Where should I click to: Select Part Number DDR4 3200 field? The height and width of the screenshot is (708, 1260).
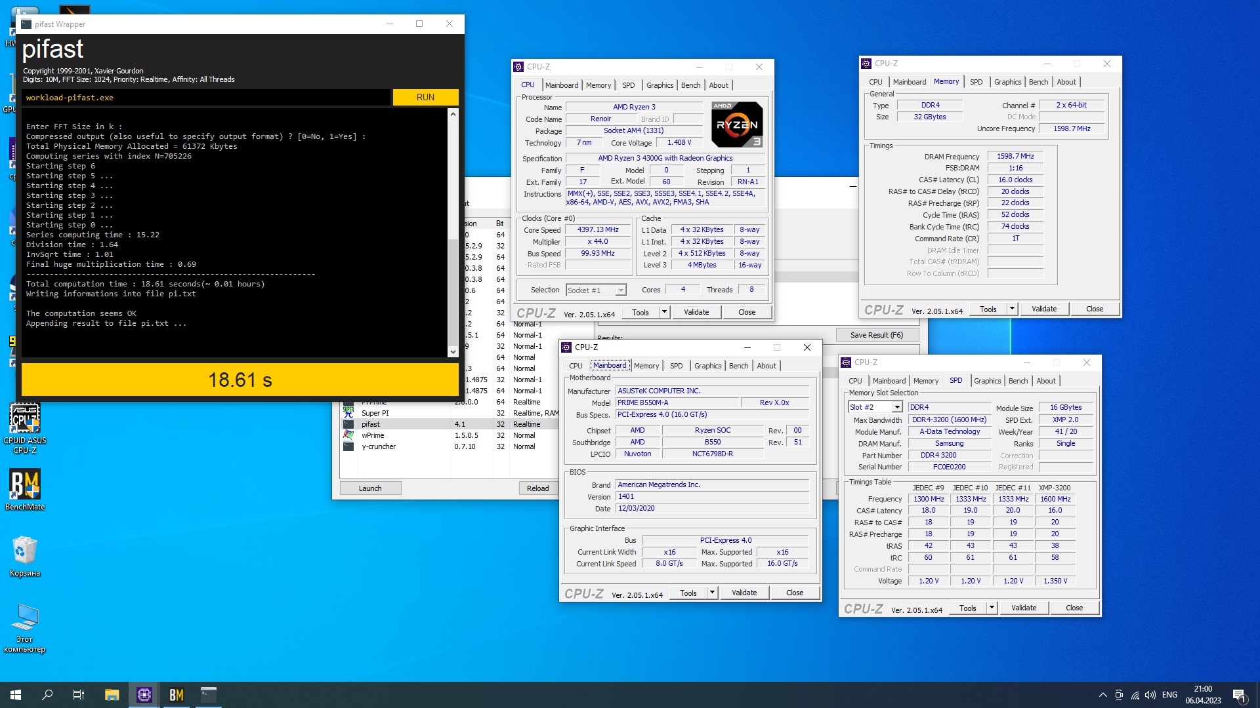pos(950,456)
